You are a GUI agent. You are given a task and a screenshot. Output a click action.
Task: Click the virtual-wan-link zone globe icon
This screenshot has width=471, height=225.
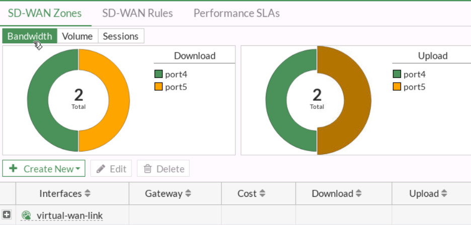pos(26,216)
